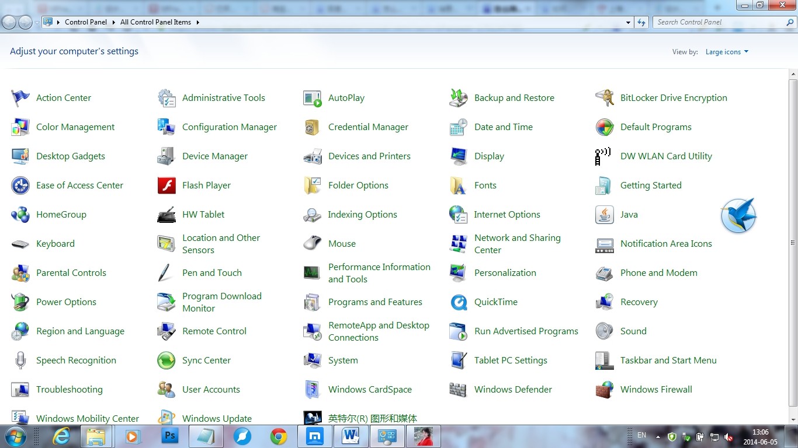798x448 pixels.
Task: Open Action Center flag icon
Action: coord(20,98)
